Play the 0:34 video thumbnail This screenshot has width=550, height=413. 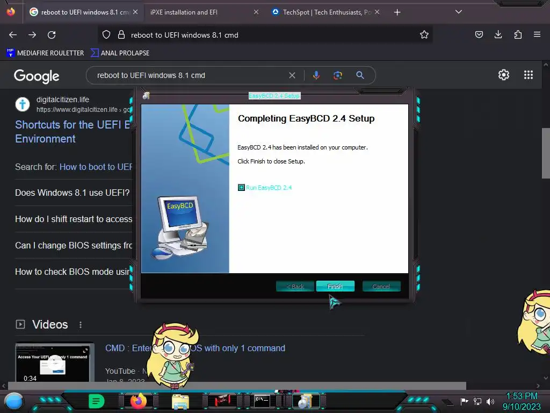click(x=54, y=363)
